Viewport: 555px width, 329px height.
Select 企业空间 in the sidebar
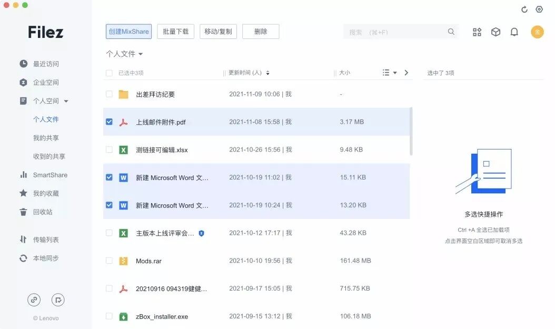[46, 82]
